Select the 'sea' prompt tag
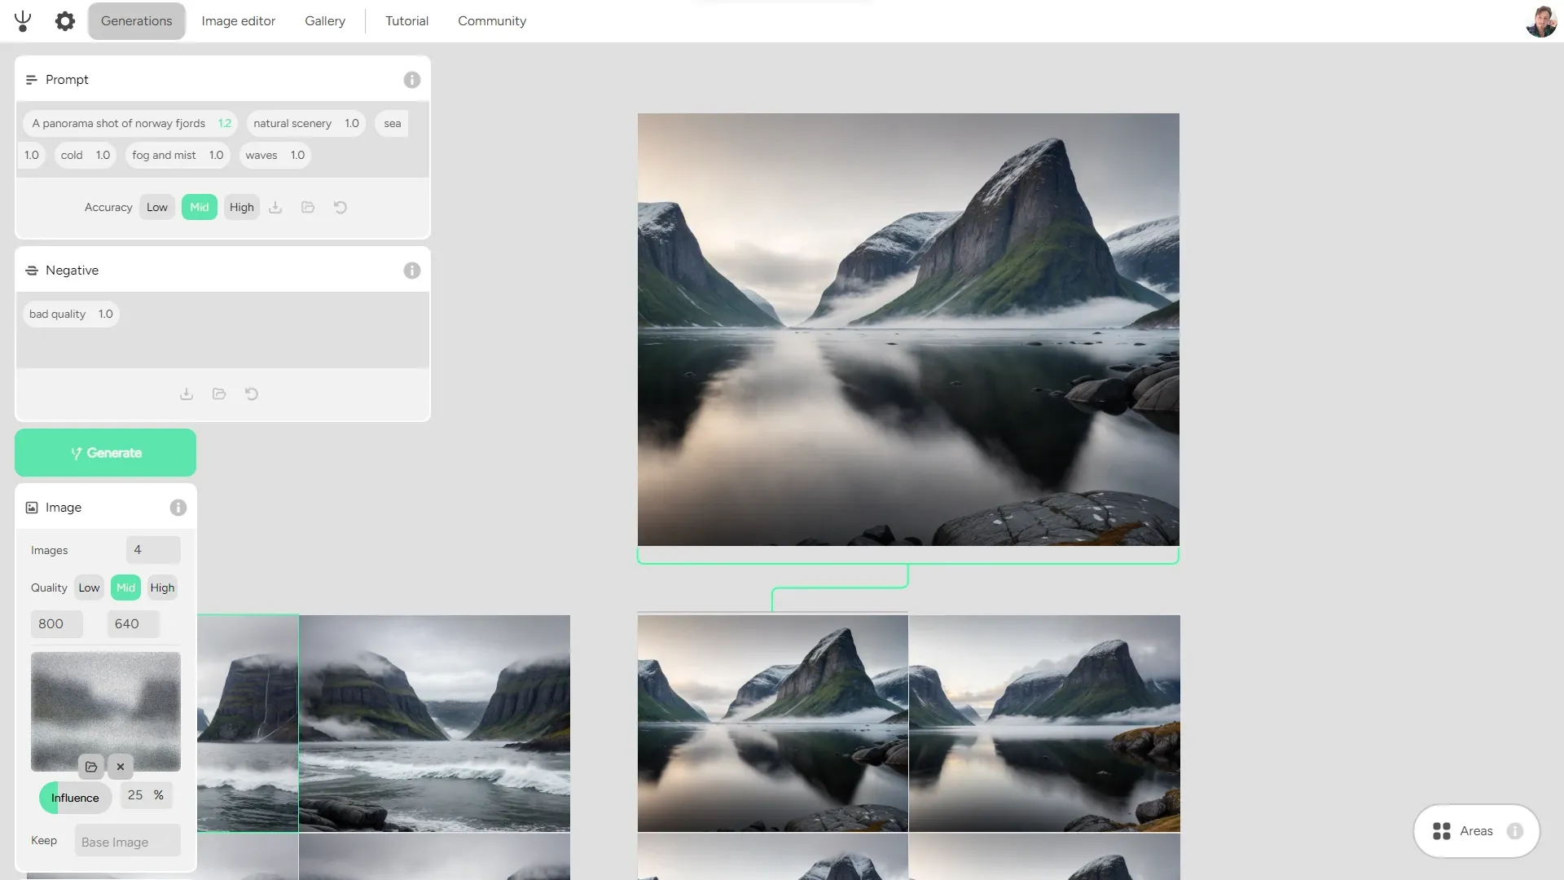This screenshot has height=880, width=1564. pos(393,124)
